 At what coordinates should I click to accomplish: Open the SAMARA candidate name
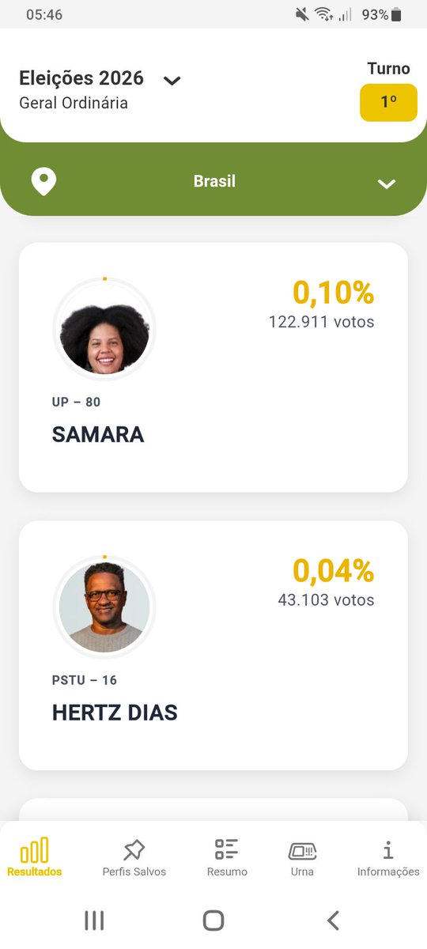(98, 434)
